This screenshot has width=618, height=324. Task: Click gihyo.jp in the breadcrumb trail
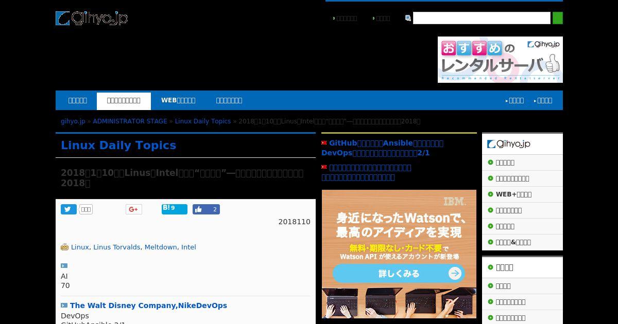pos(73,121)
